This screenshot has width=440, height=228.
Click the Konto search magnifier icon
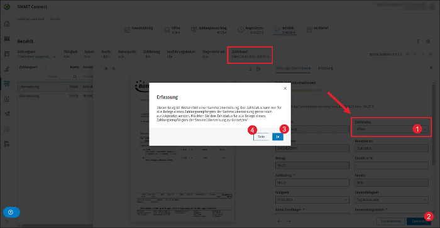(75, 76)
